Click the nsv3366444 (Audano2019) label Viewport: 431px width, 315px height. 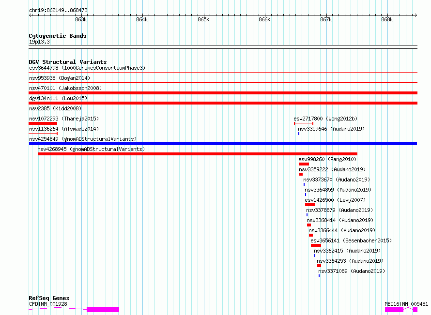(342, 230)
